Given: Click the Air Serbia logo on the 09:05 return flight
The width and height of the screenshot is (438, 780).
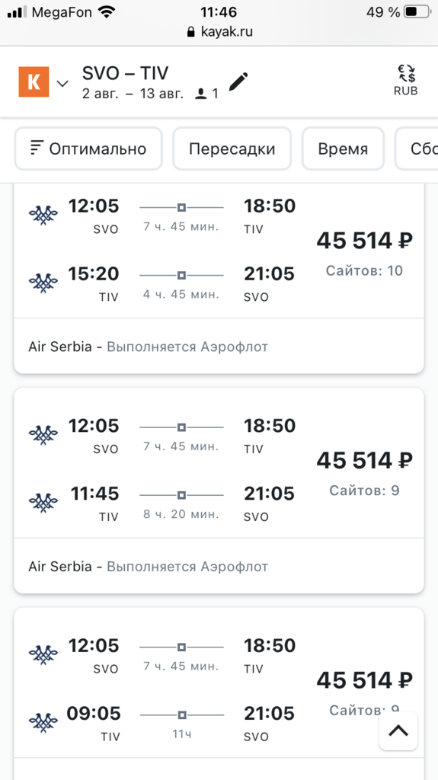Looking at the screenshot, I should click(43, 722).
